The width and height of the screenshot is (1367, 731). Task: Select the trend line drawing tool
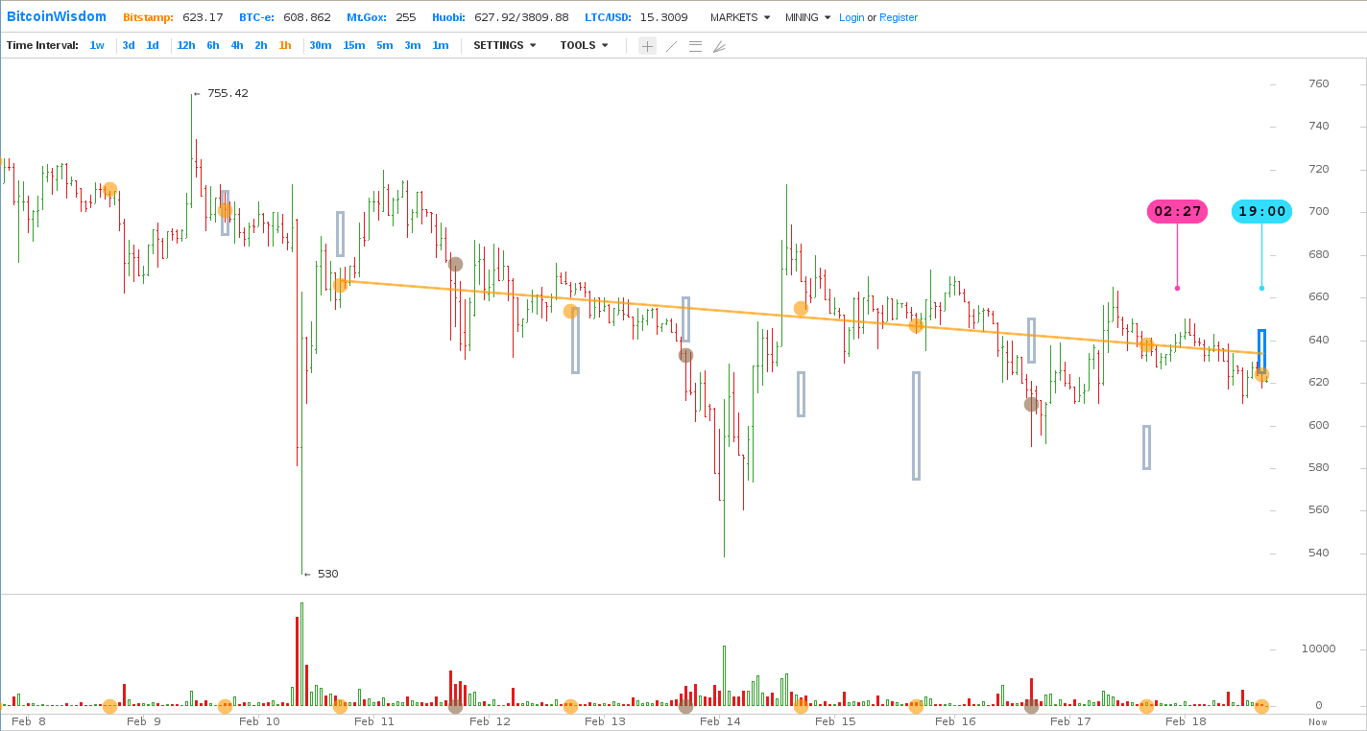(x=671, y=46)
